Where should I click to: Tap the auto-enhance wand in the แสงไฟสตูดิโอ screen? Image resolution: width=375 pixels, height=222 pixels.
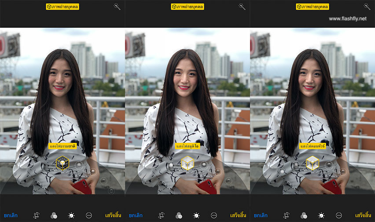(x=242, y=7)
